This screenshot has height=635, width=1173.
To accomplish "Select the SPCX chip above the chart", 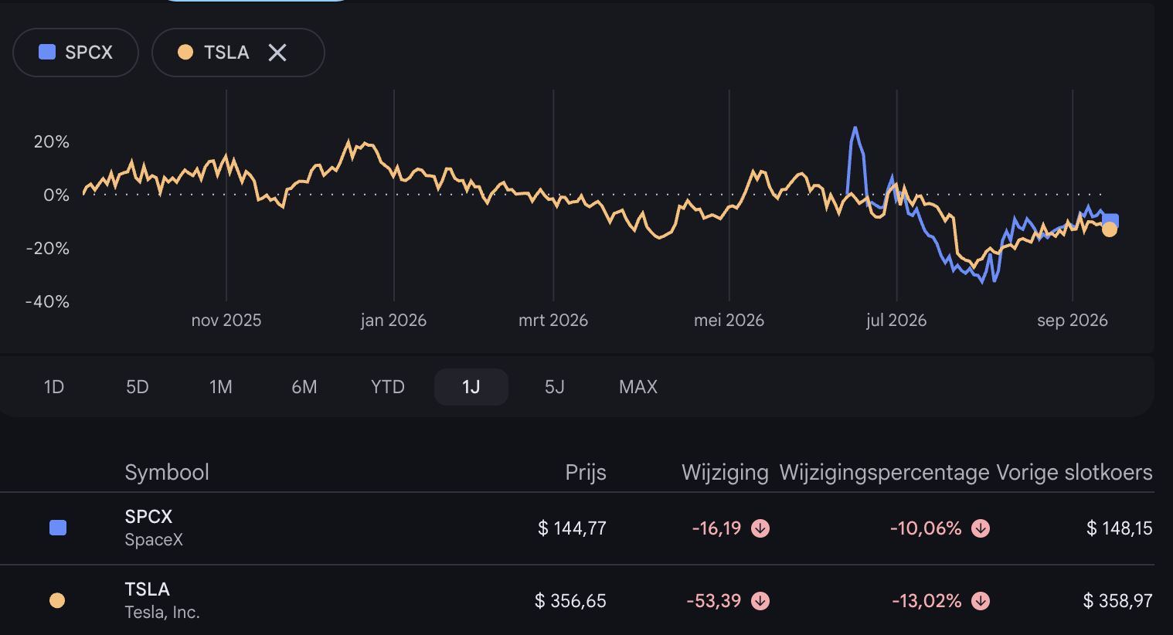I will pos(76,53).
